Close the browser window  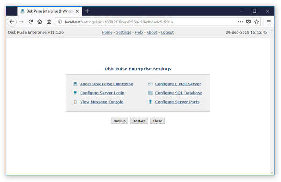267,11
